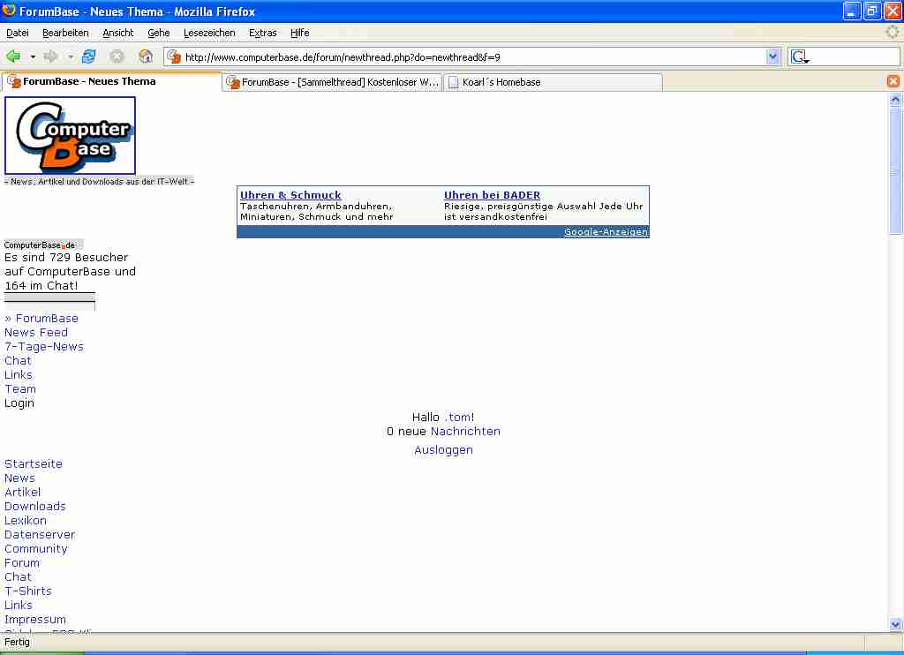This screenshot has height=655, width=904.
Task: Open the » ForumBase link
Action: (x=41, y=319)
